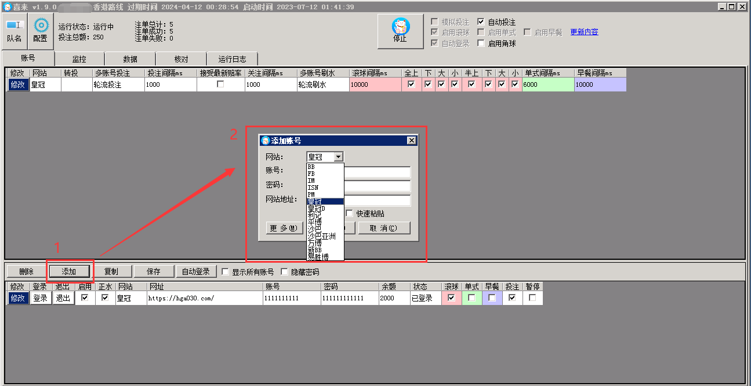751x386 pixels.
Task: Choose 新BB from the site dropdown list
Action: pyautogui.click(x=325, y=250)
